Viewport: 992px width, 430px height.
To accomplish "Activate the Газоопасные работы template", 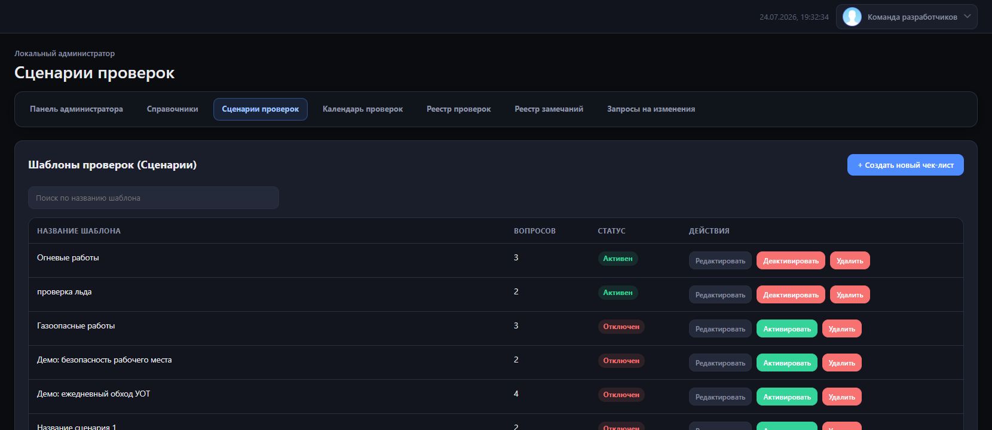I will pyautogui.click(x=787, y=329).
